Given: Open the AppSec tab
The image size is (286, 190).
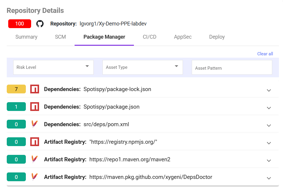Looking at the screenshot, I should [183, 37].
